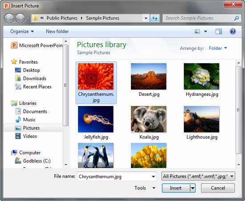Click the Cancel button
Screen dimensions: 245x201
[x=218, y=188]
